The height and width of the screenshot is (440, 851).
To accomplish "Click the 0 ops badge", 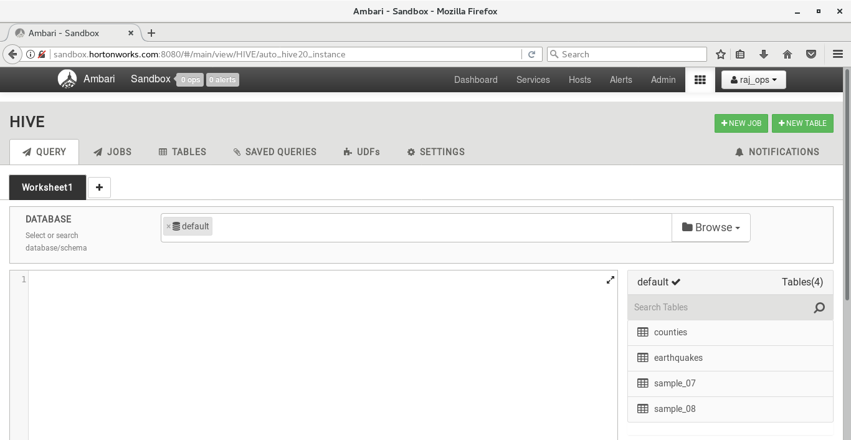I will pos(190,80).
